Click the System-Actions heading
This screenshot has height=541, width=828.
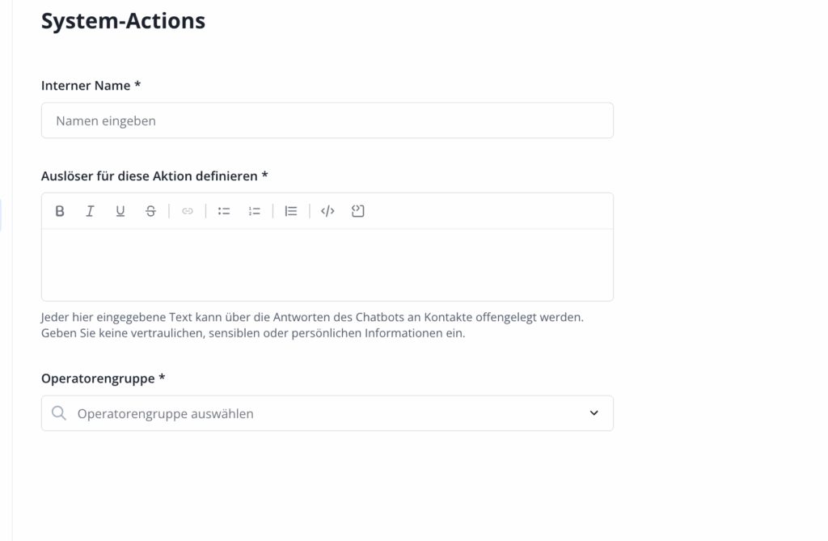point(123,21)
